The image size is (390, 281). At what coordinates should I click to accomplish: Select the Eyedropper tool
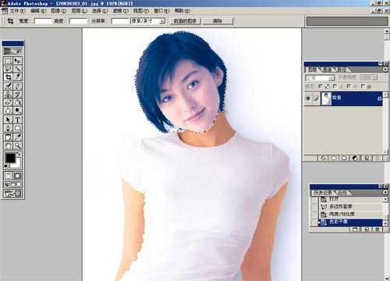(x=17, y=137)
